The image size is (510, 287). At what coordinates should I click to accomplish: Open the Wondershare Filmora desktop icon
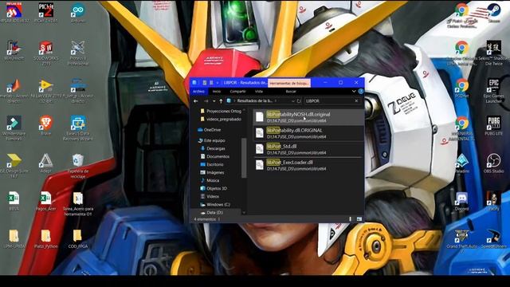(14, 128)
